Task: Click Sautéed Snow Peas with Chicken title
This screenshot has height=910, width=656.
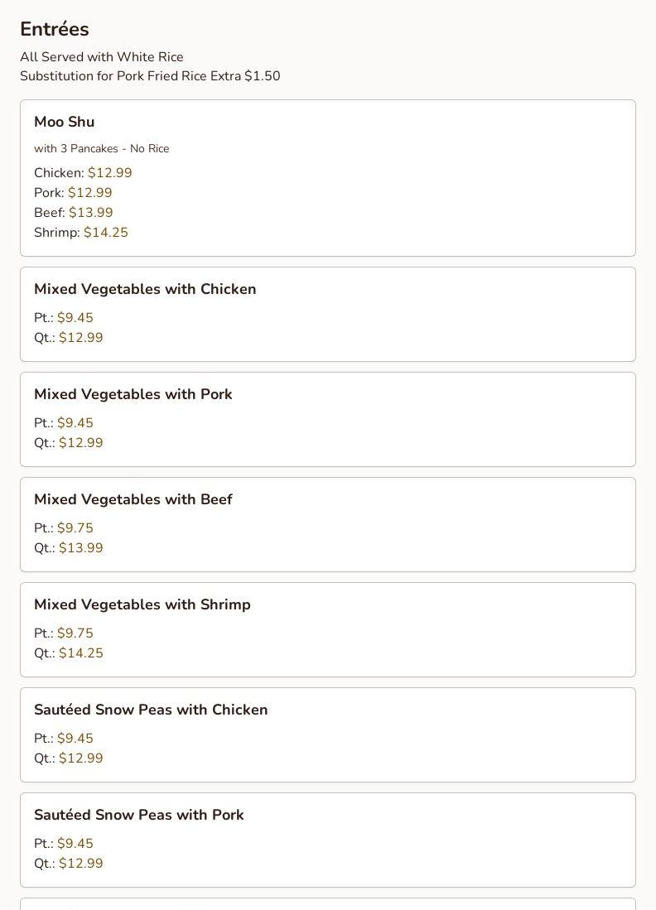Action: (x=151, y=710)
